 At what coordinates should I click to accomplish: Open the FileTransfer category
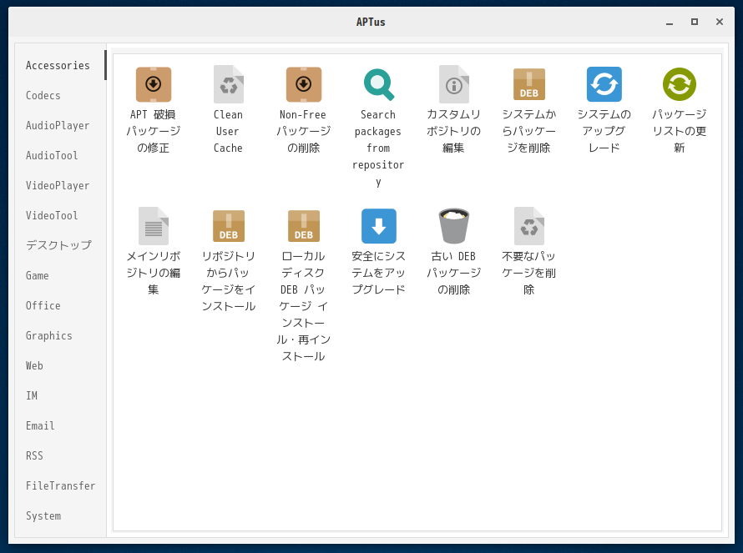point(61,485)
